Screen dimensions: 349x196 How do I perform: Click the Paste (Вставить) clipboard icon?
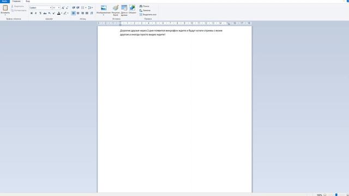(x=5, y=8)
